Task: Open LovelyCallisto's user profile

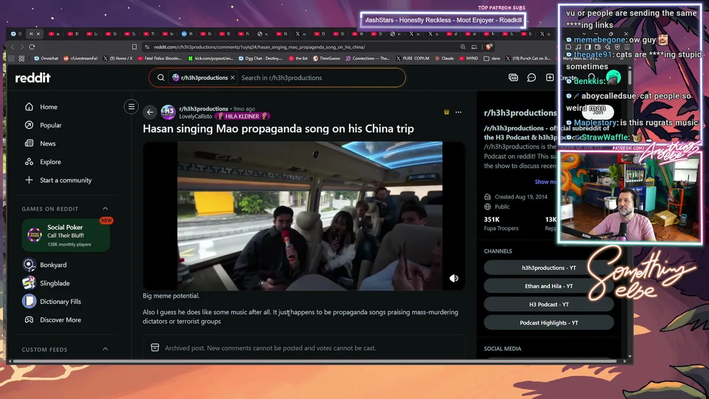Action: 196,116
